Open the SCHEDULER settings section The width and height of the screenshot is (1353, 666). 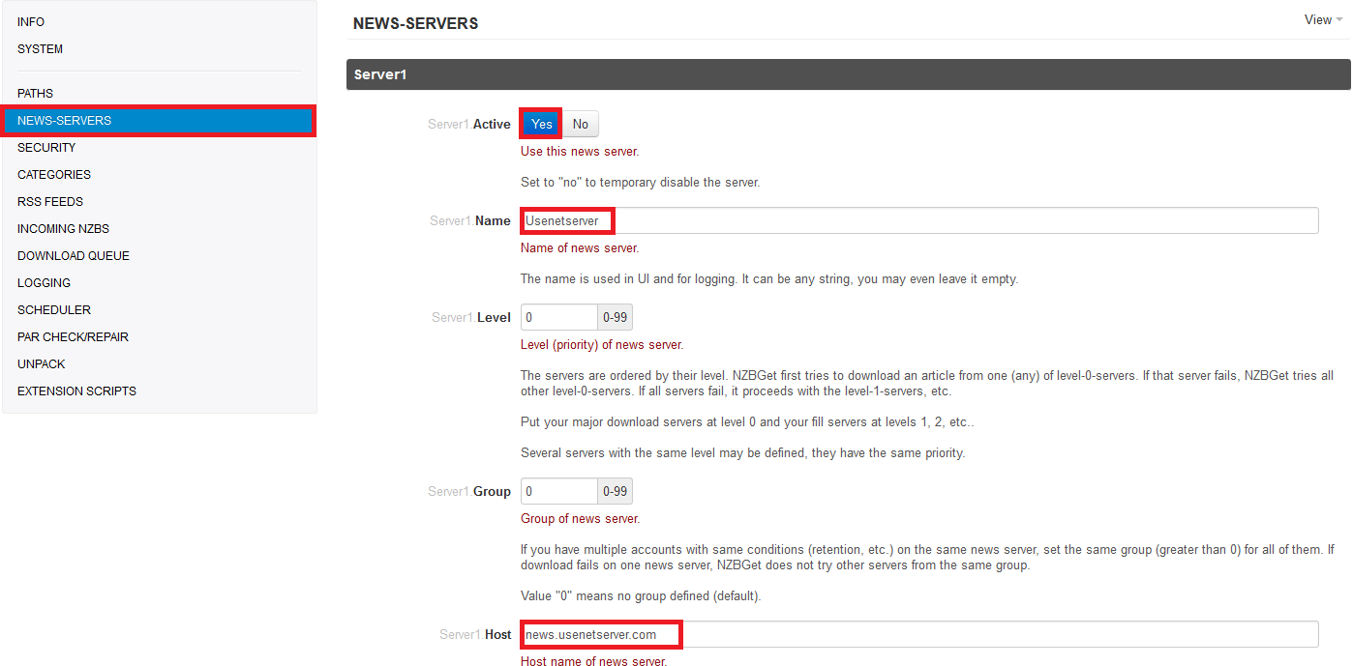(54, 310)
